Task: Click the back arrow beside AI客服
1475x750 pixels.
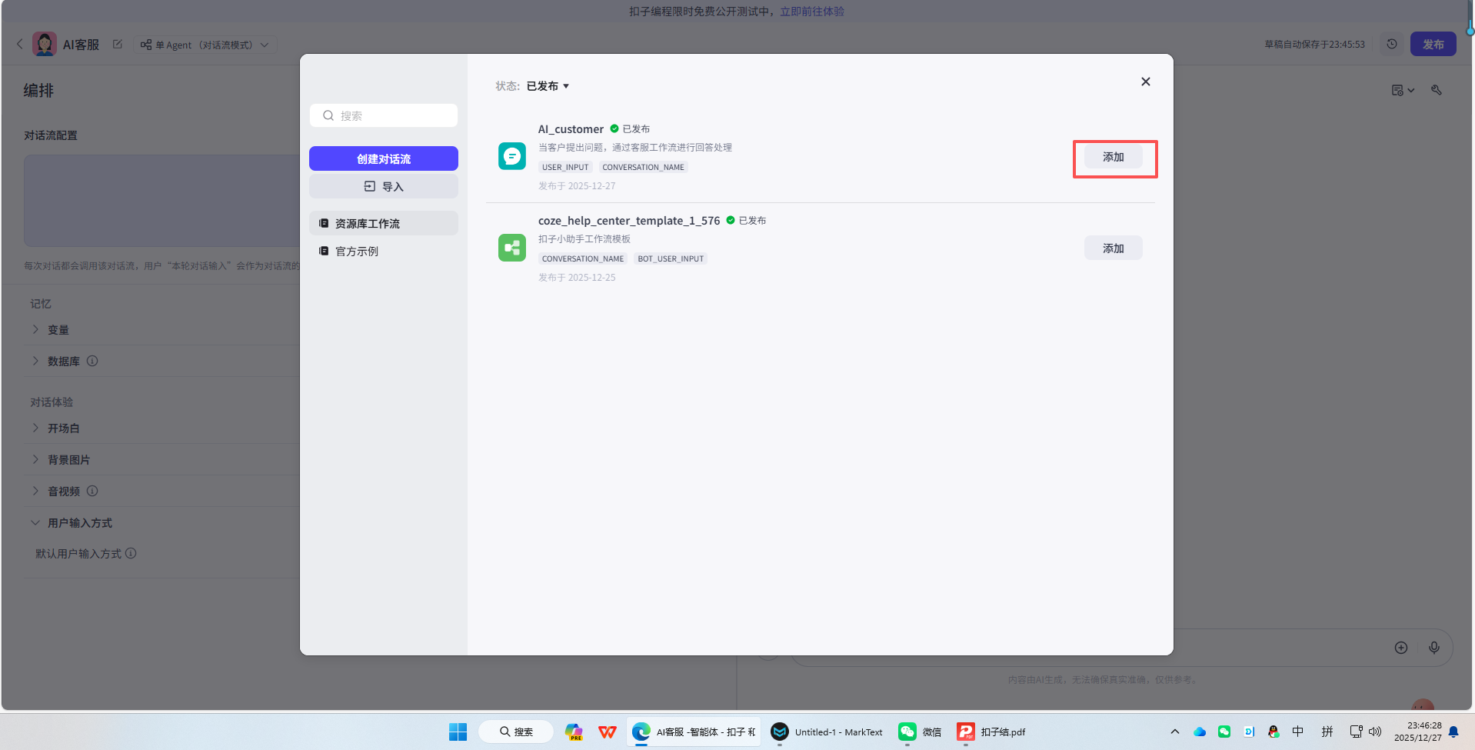Action: click(19, 44)
